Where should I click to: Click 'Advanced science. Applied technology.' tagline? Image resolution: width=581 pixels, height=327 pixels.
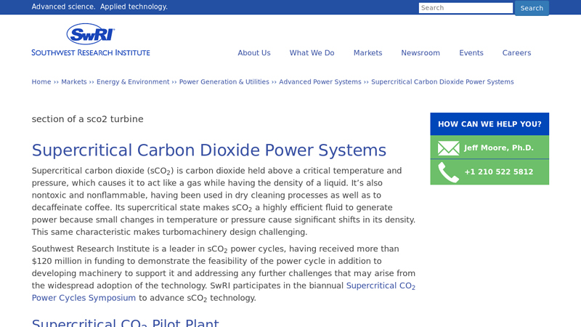pos(99,7)
